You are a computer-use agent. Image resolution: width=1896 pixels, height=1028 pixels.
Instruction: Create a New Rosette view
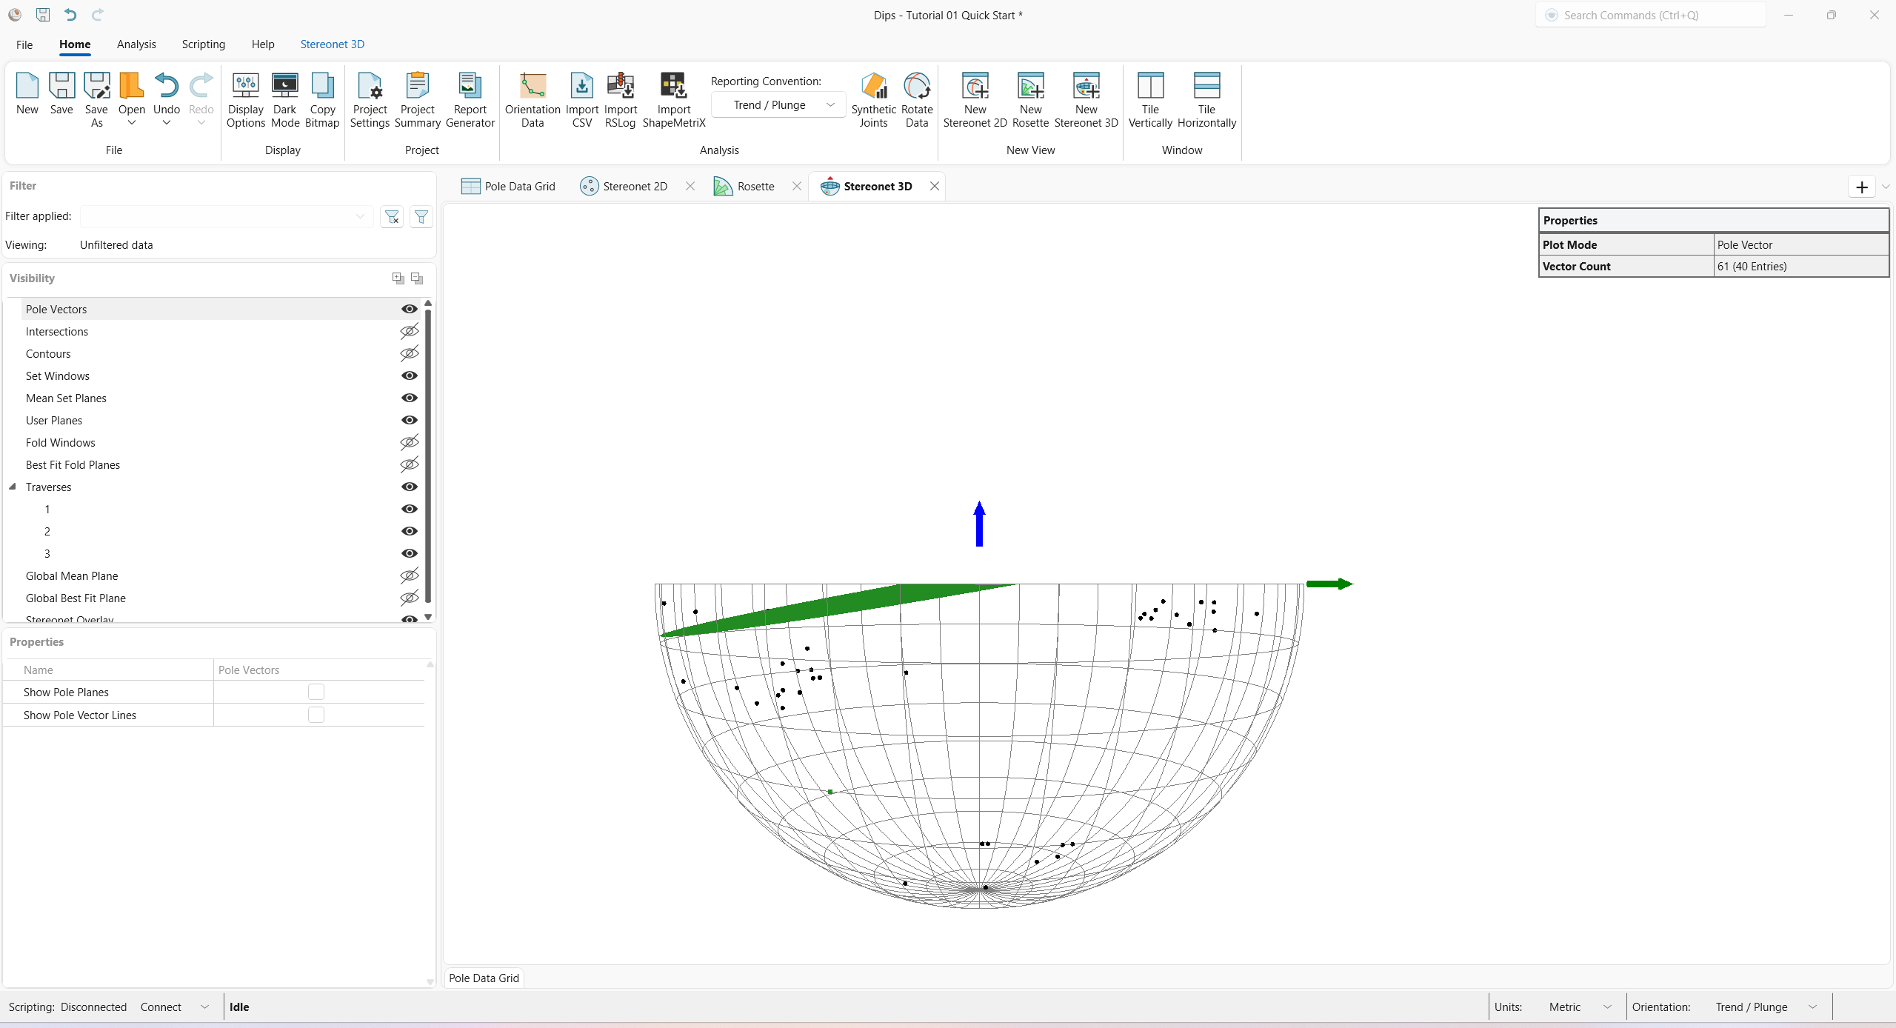[x=1031, y=100]
